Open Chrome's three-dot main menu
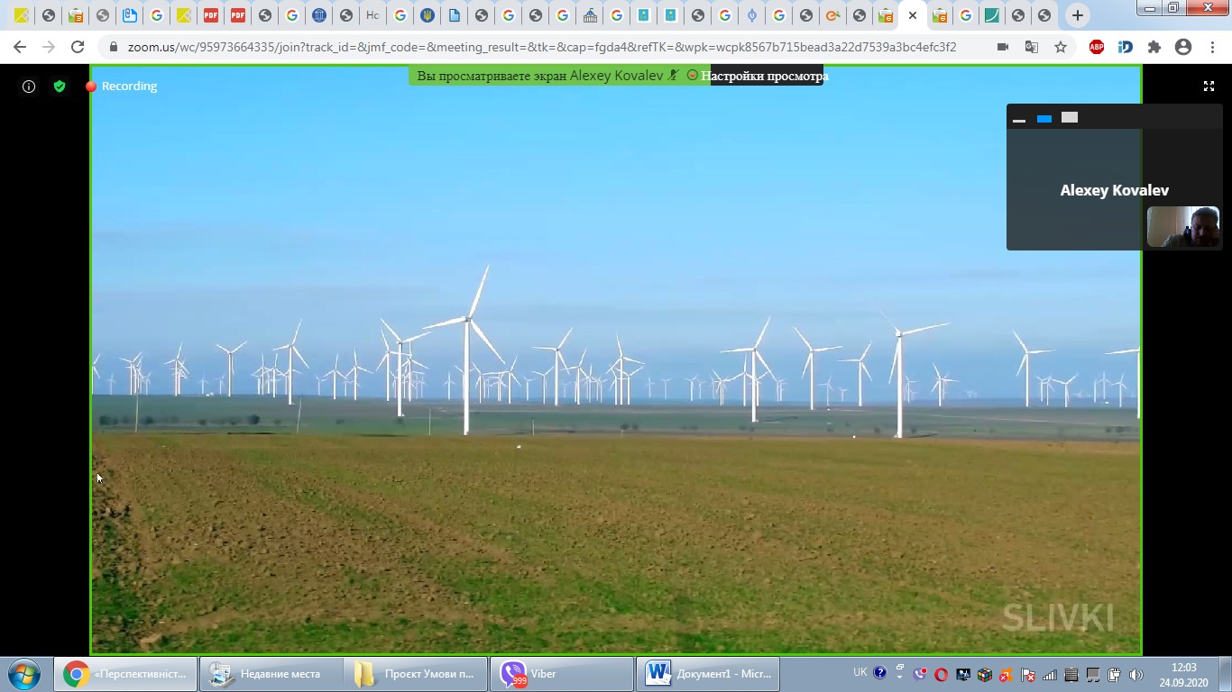1232x692 pixels. pyautogui.click(x=1211, y=47)
